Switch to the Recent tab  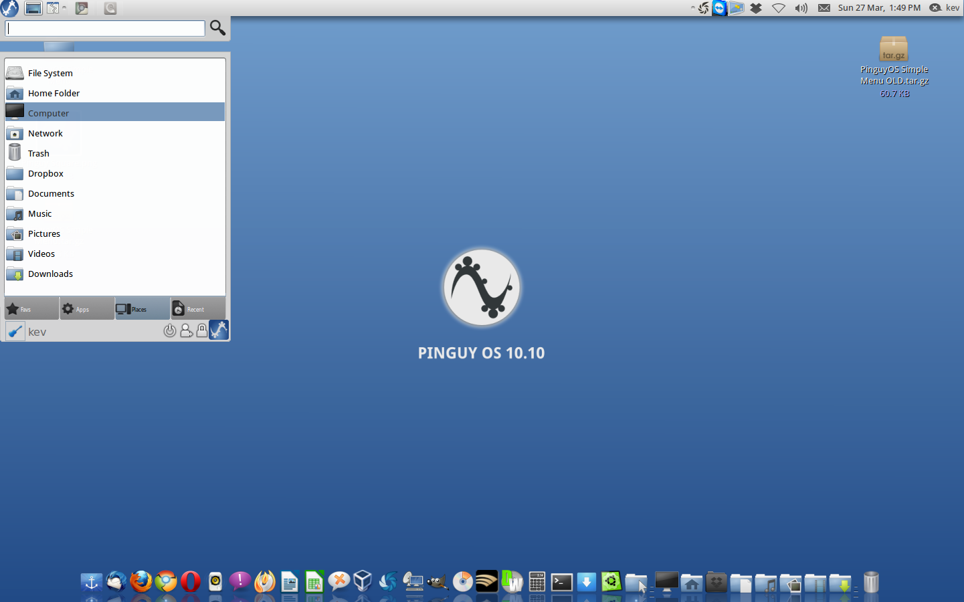(198, 308)
